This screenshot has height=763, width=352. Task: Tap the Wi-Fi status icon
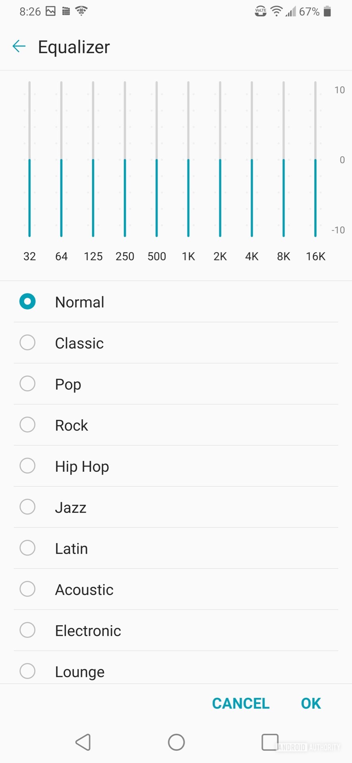tap(276, 12)
